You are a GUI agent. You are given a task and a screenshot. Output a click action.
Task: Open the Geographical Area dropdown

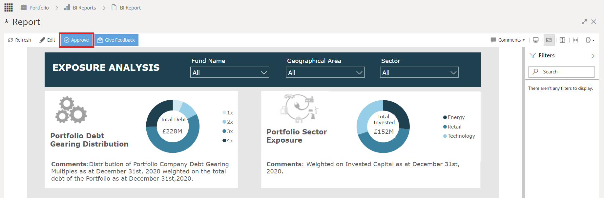pyautogui.click(x=325, y=72)
